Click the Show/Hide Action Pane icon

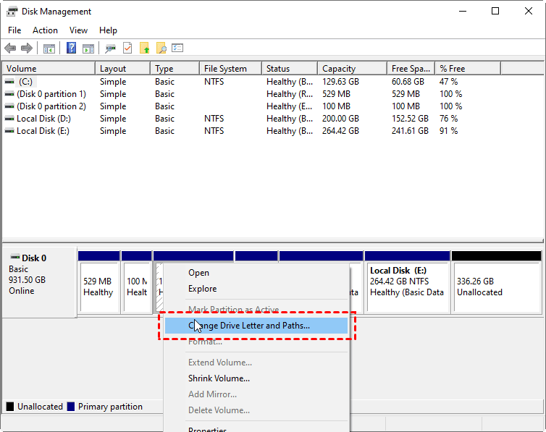(88, 48)
